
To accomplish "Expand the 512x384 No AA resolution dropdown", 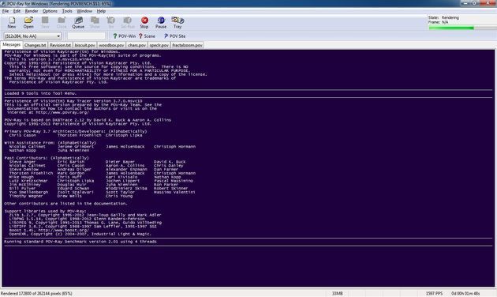I will pos(32,36).
